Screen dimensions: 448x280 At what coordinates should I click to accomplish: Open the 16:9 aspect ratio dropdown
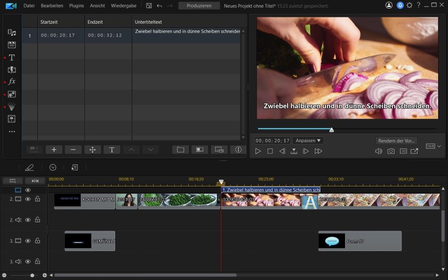[x=433, y=146]
